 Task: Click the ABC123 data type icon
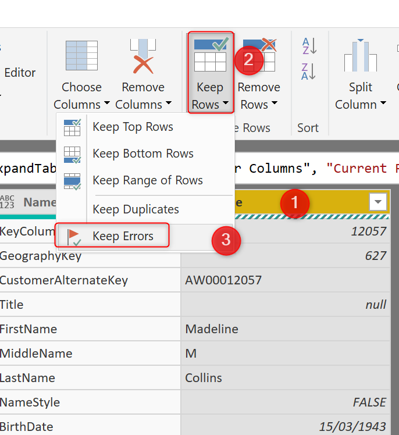[x=8, y=202]
